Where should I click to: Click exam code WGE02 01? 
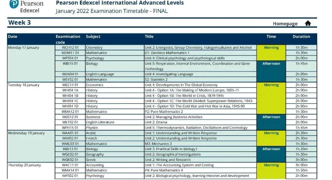click(x=70, y=154)
